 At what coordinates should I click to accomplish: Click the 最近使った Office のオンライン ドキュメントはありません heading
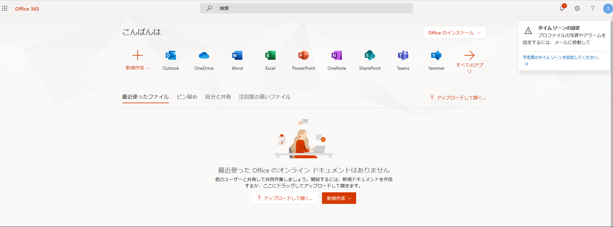[x=304, y=170]
